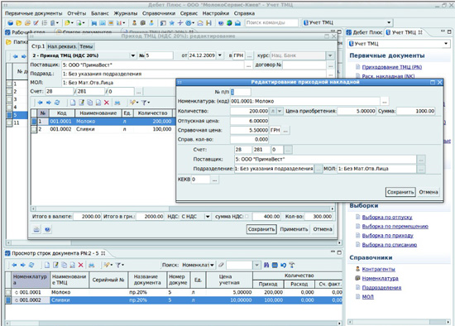Click the red delete icon in receipt toolbar
The width and height of the screenshot is (455, 326).
107,103
